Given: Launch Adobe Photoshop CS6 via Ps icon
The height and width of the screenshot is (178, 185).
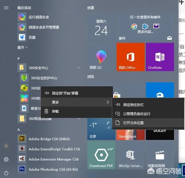Looking at the screenshot, I should pos(22,169).
